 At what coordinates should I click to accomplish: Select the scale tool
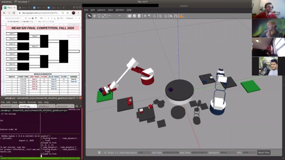point(104,16)
